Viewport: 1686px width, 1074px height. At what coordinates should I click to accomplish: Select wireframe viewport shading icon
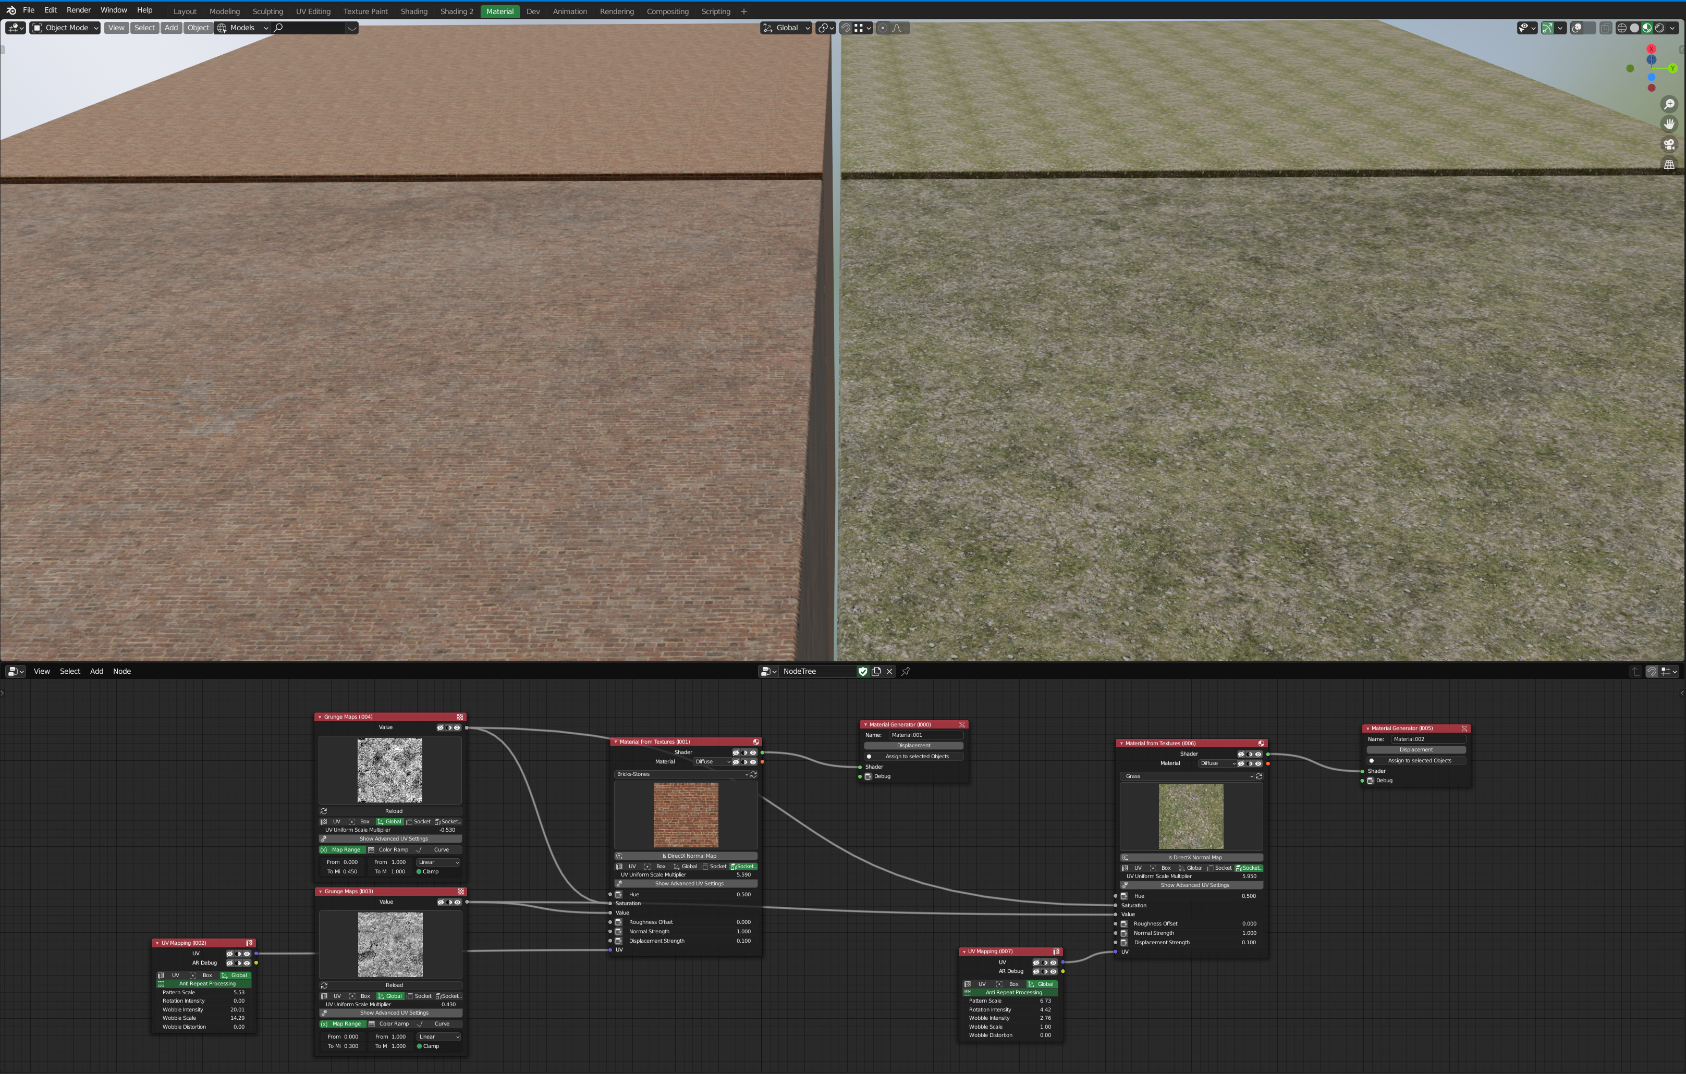click(x=1621, y=28)
